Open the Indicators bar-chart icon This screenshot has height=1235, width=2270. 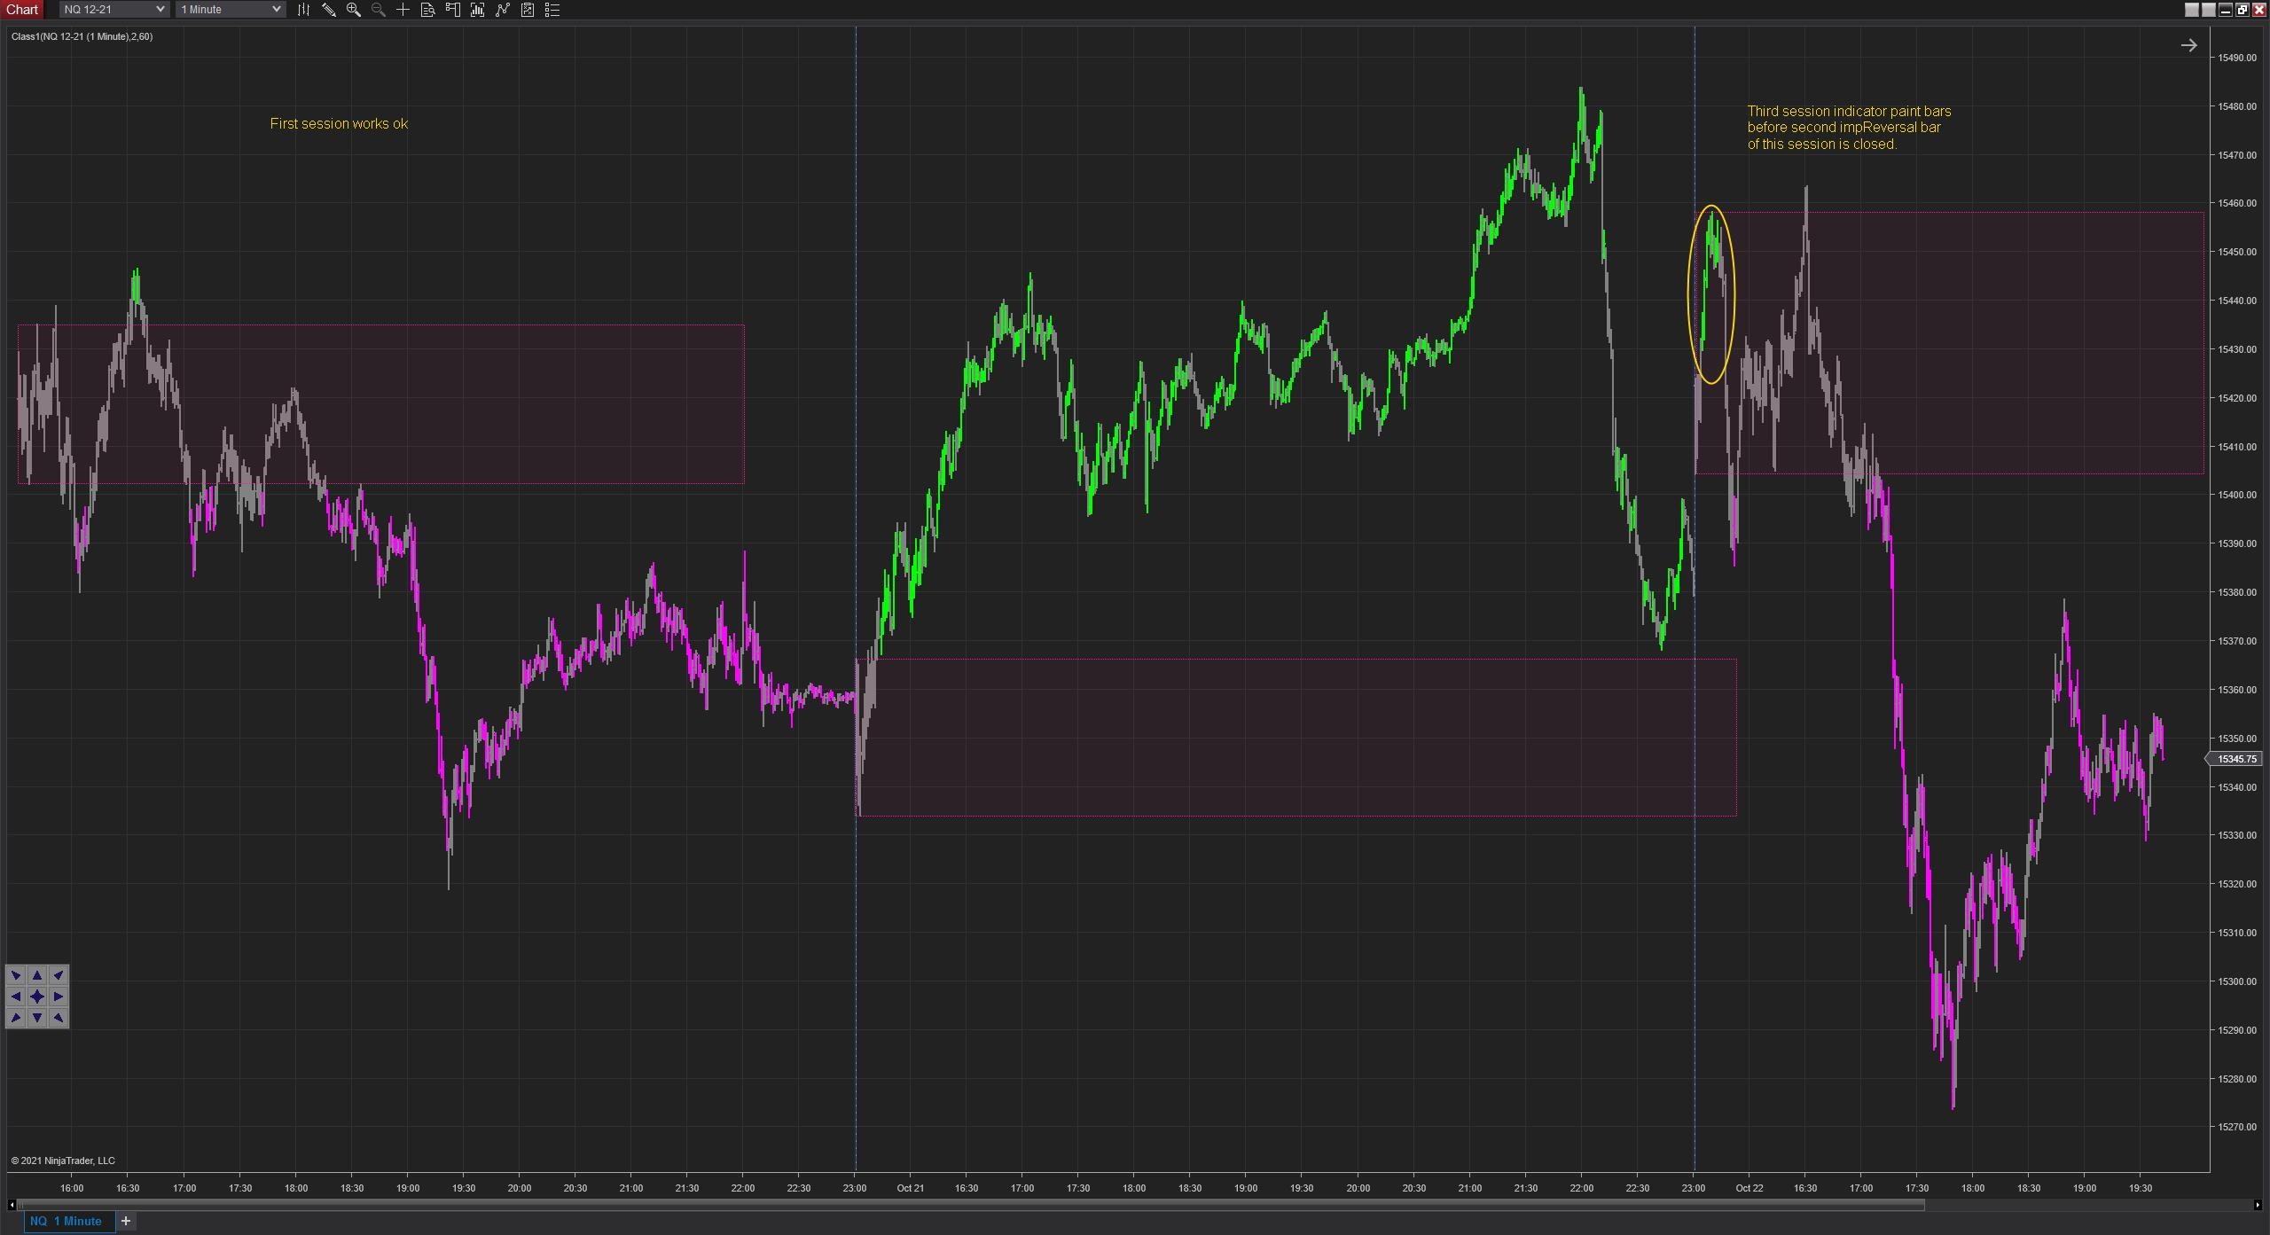[x=477, y=10]
